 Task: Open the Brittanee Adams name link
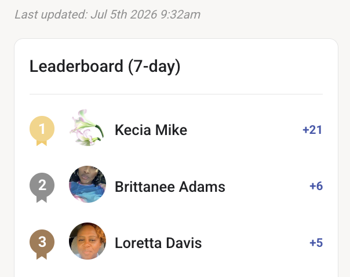(x=170, y=187)
